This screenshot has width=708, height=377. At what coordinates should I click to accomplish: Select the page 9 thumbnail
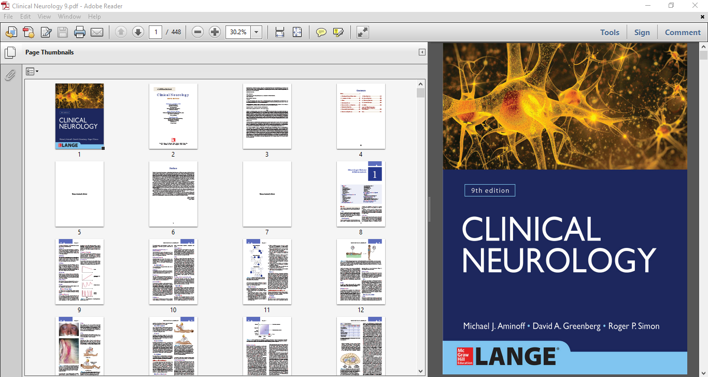(79, 272)
